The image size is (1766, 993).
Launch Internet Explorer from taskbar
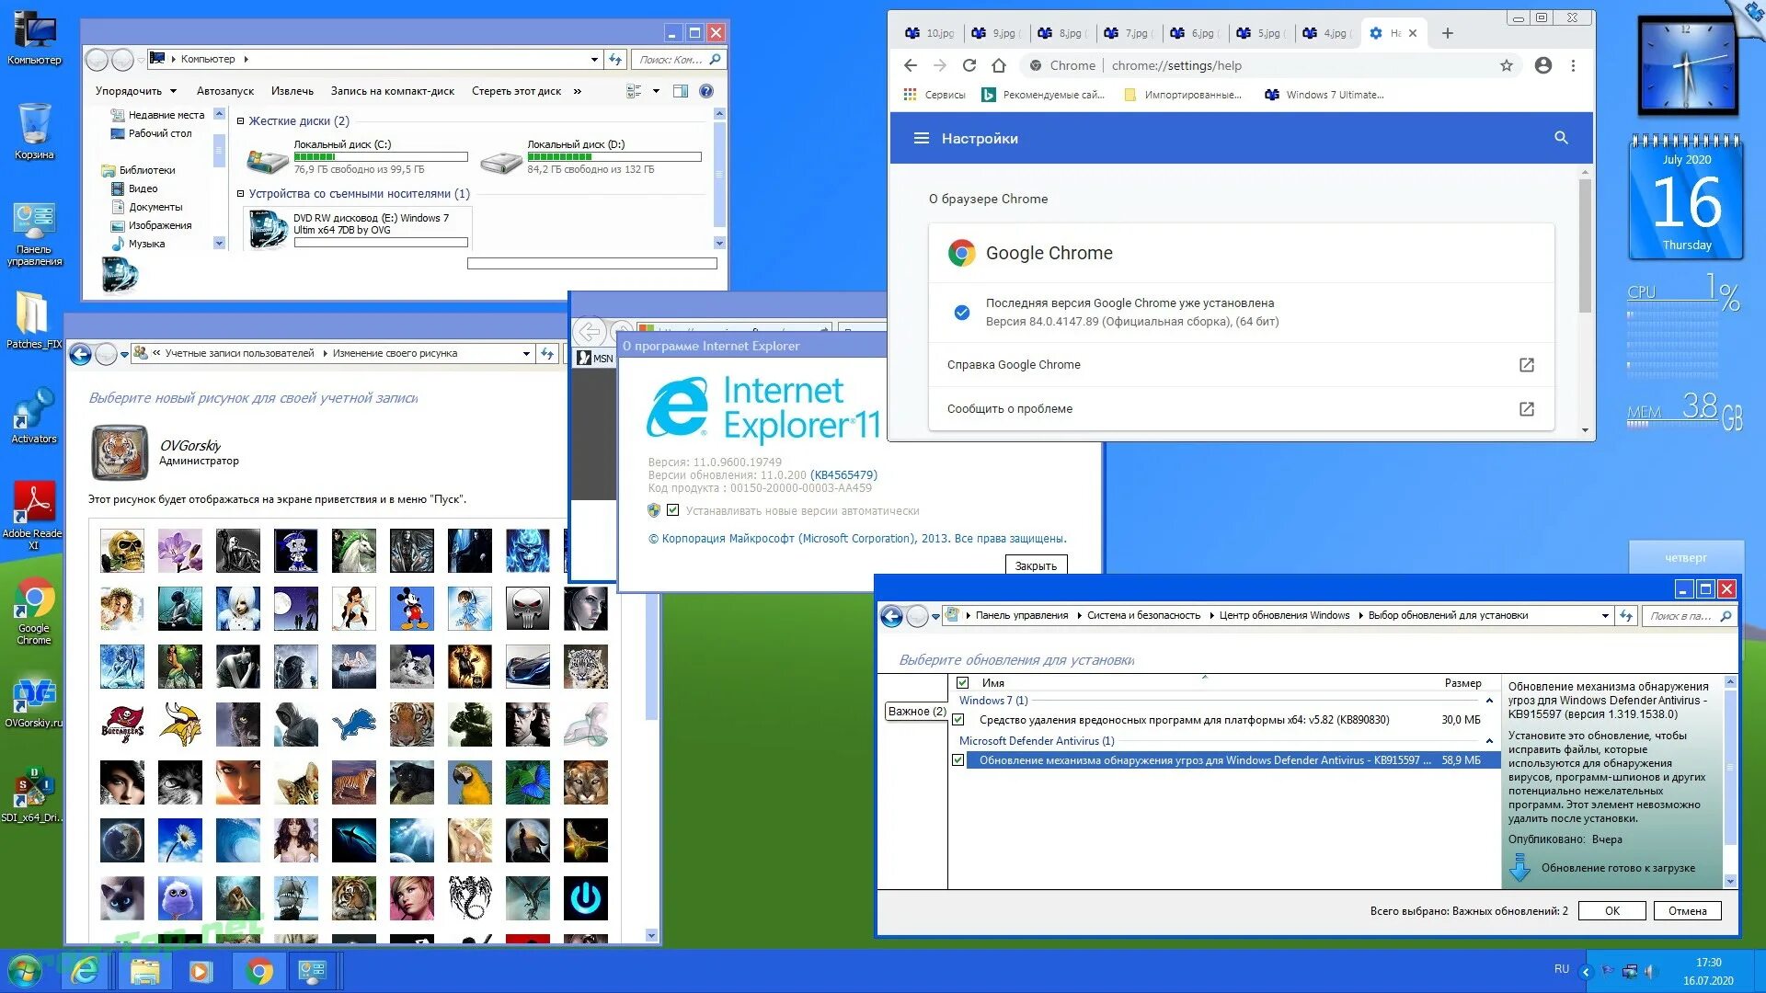point(86,971)
